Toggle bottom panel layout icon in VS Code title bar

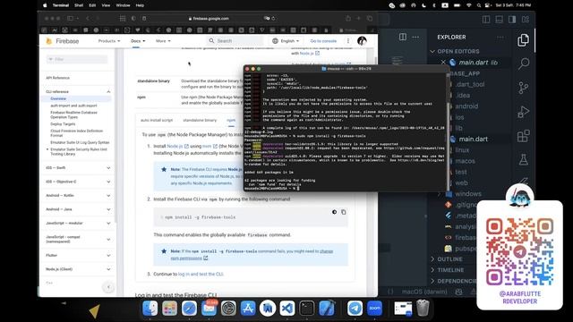[499, 20]
